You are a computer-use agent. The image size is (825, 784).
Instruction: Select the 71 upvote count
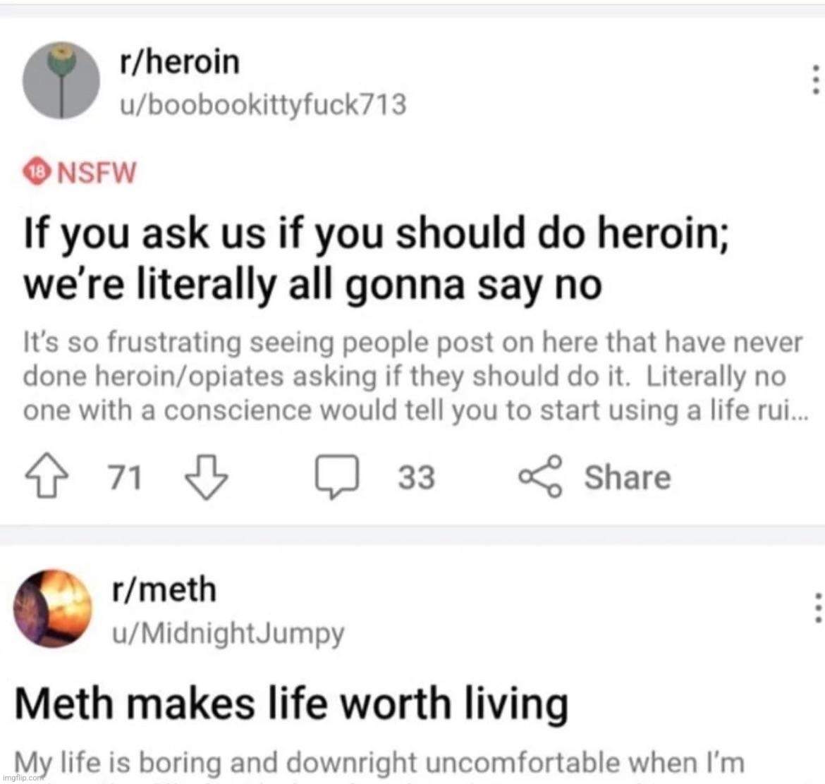pyautogui.click(x=126, y=477)
